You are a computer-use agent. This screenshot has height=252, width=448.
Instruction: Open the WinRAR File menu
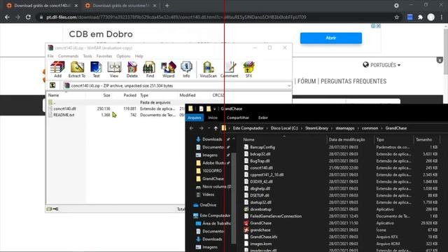point(50,56)
